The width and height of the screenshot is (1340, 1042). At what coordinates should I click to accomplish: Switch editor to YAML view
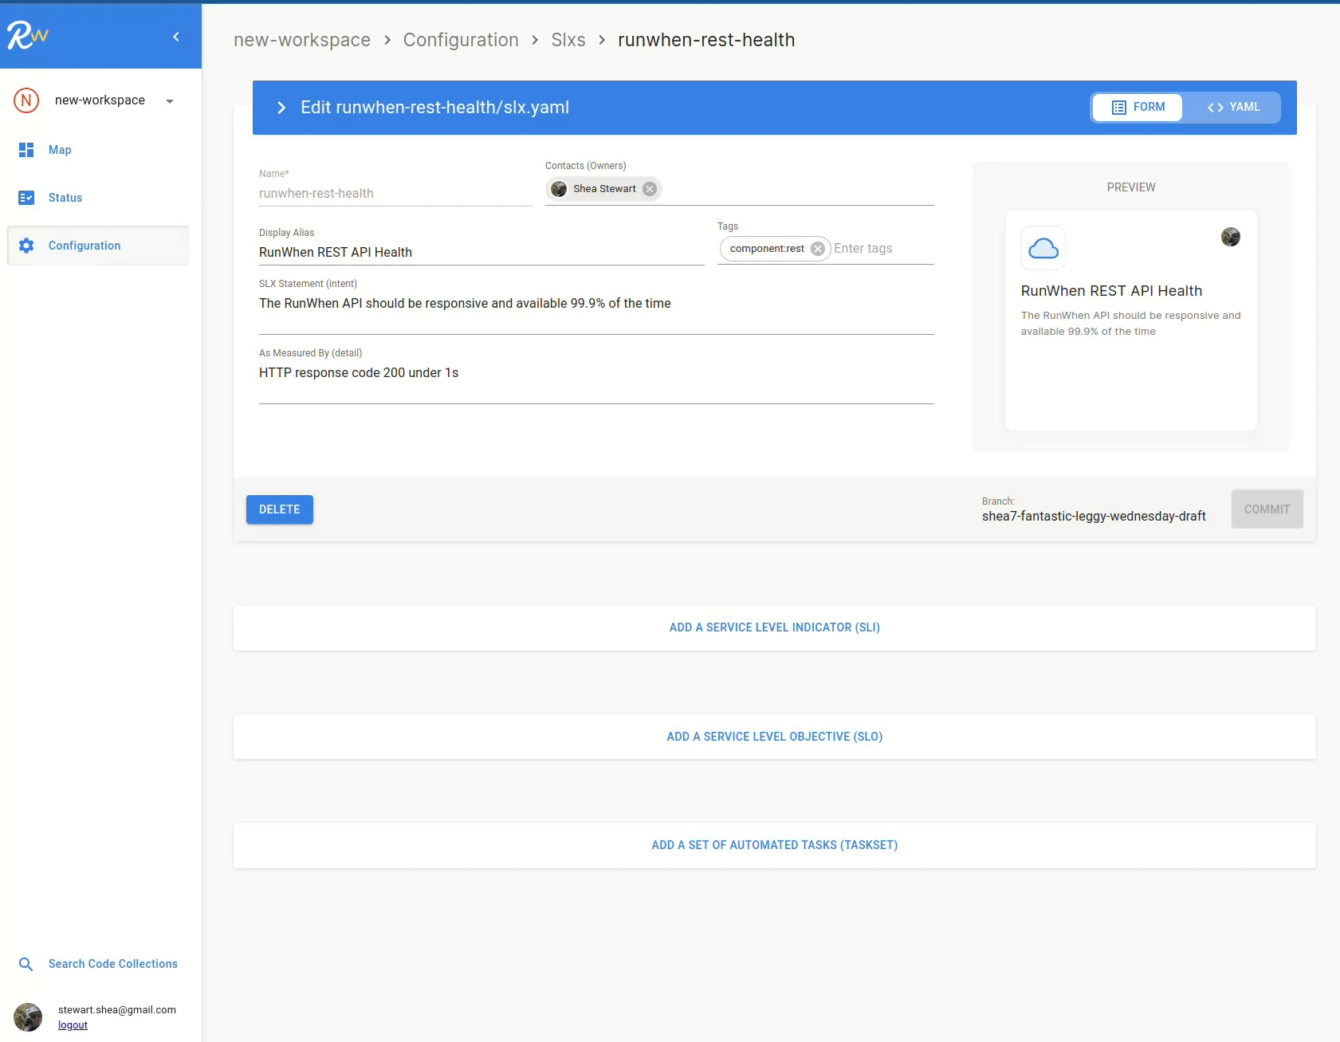point(1232,107)
